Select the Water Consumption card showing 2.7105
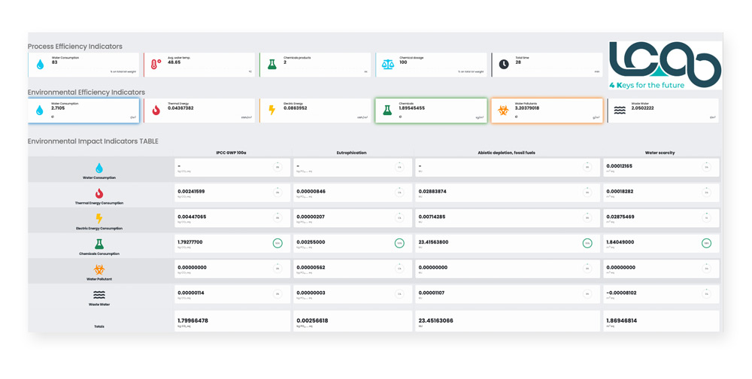This screenshot has height=379, width=752. coord(84,111)
